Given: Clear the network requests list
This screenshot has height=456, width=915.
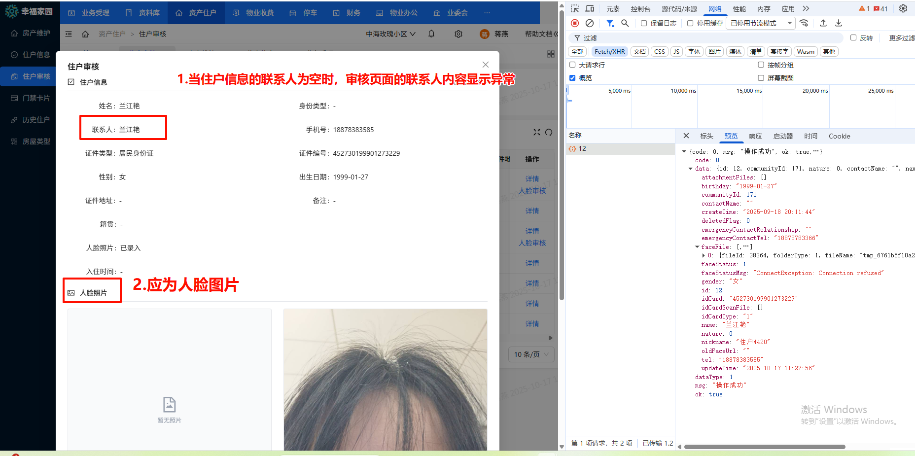Looking at the screenshot, I should (590, 23).
